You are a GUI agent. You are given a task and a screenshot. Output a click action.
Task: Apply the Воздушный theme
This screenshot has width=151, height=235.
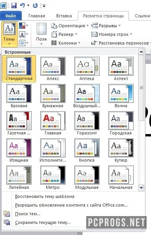pos(87,96)
